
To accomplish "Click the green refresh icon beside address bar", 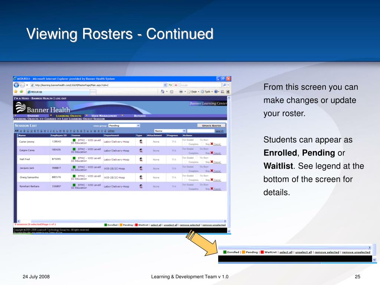I will [170, 85].
